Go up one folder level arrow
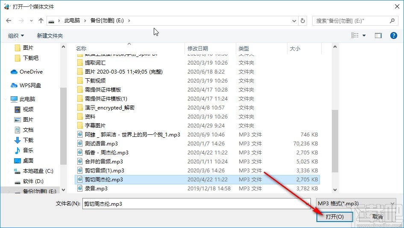The image size is (404, 228). click(41, 21)
